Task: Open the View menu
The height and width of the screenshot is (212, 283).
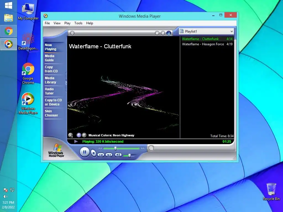Action: (x=57, y=23)
